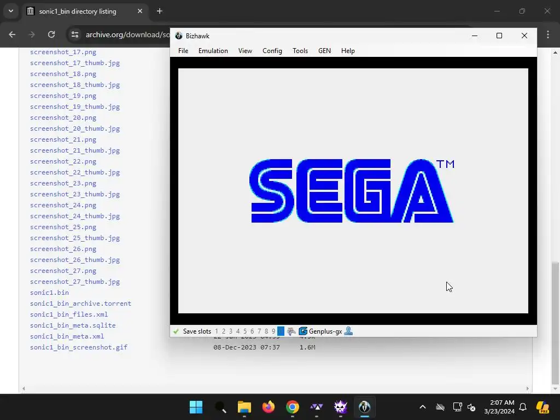Open screenshot_27.png link
The width and height of the screenshot is (560, 420).
point(63,271)
